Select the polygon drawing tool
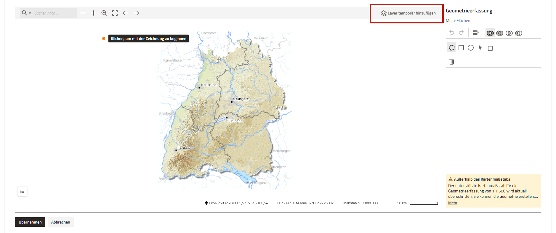Image resolution: width=556 pixels, height=233 pixels. pyautogui.click(x=451, y=48)
